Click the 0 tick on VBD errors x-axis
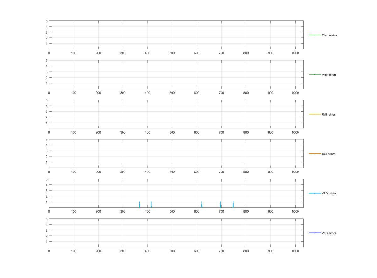The width and height of the screenshot is (377, 278). point(49,251)
